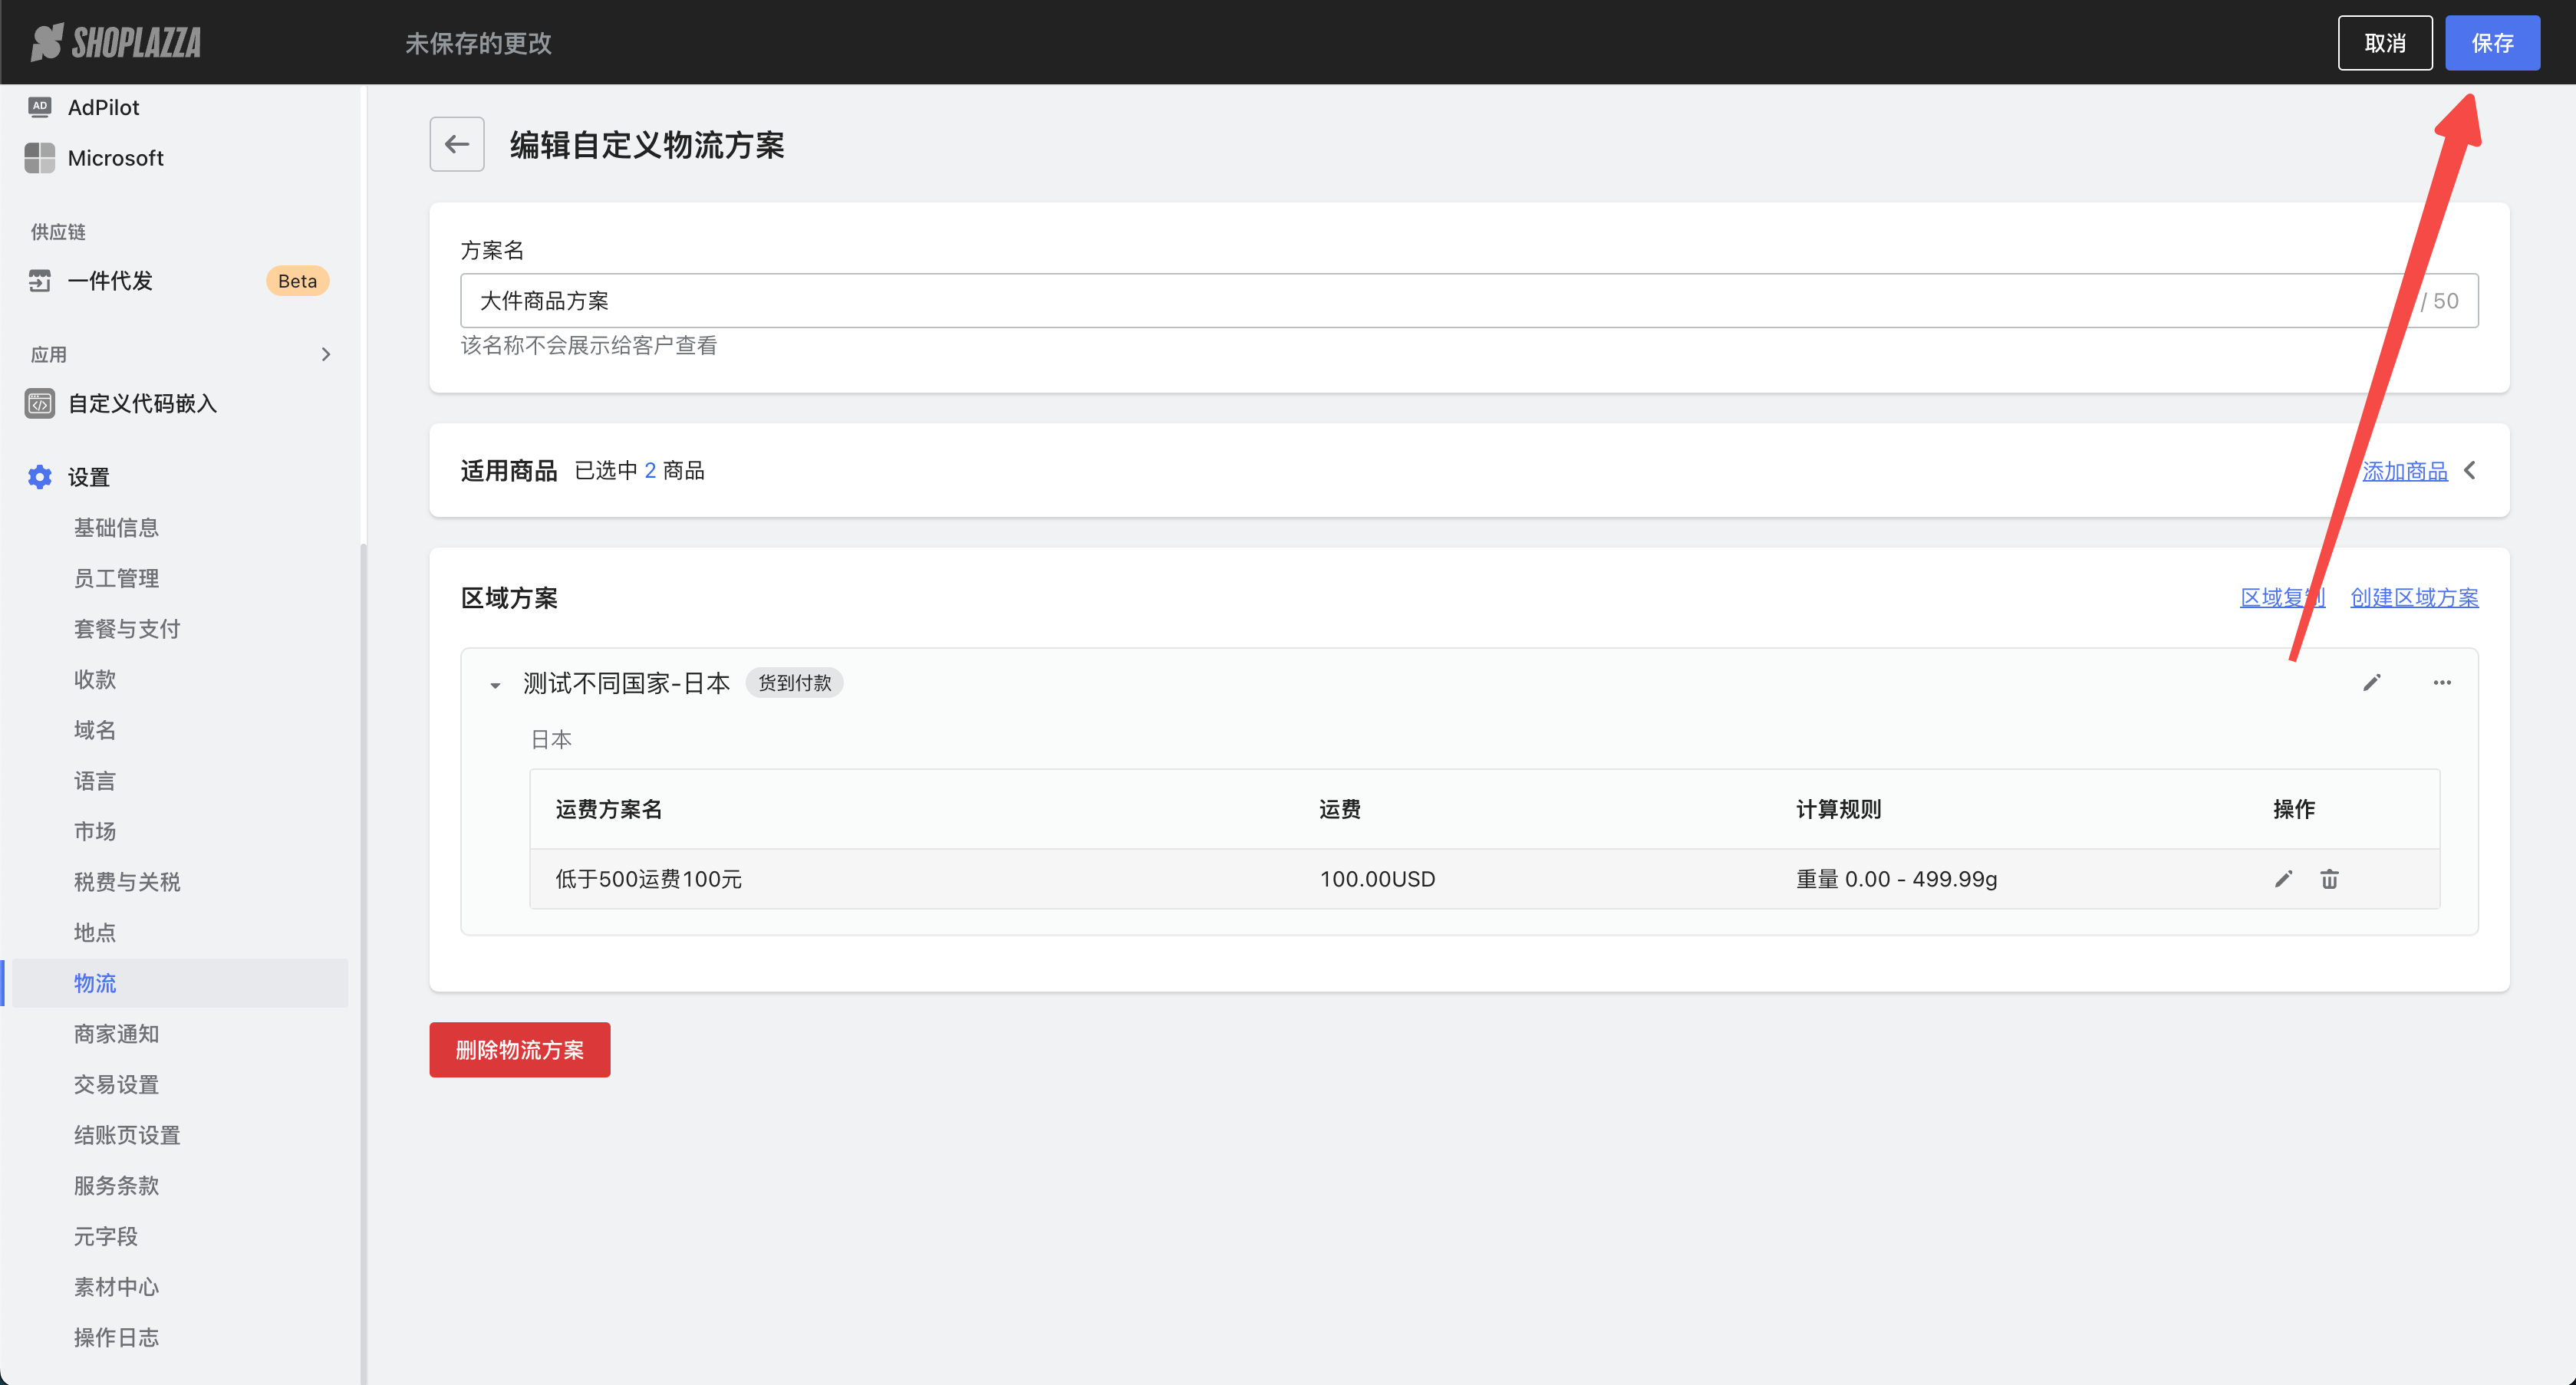The height and width of the screenshot is (1385, 2576).
Task: Click the 区域复制 link
Action: coord(2282,597)
